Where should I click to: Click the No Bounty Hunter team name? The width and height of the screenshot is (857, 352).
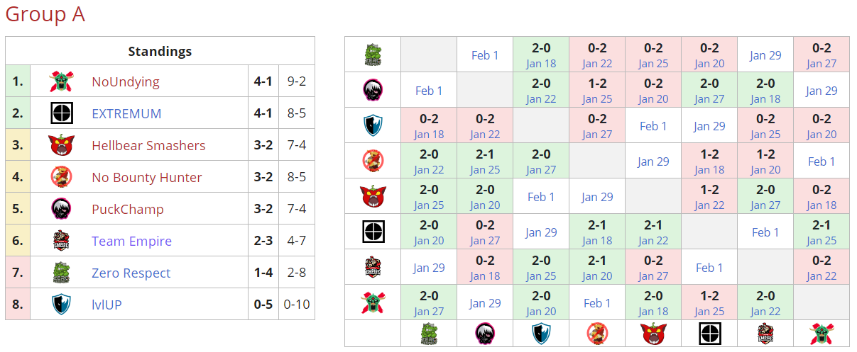[146, 177]
